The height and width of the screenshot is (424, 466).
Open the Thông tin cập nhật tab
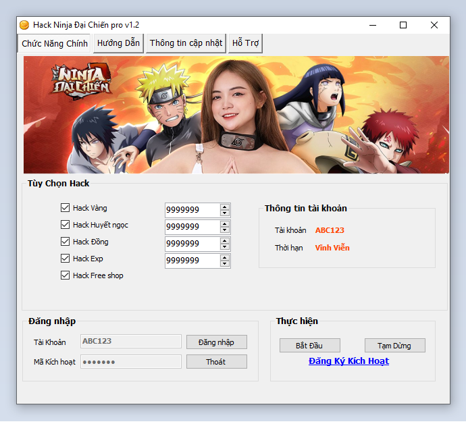point(186,43)
